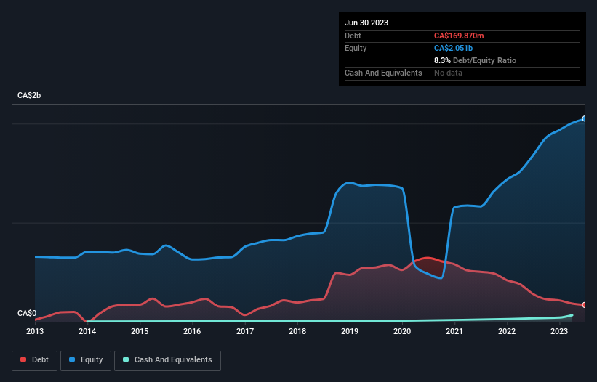Click the blue Equity legend dot
Screen dimensions: 597x382
point(72,359)
